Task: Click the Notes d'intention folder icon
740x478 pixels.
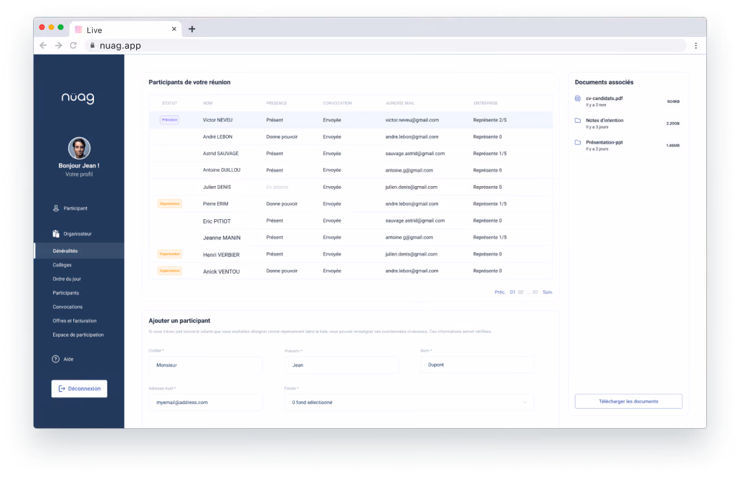Action: tap(577, 121)
